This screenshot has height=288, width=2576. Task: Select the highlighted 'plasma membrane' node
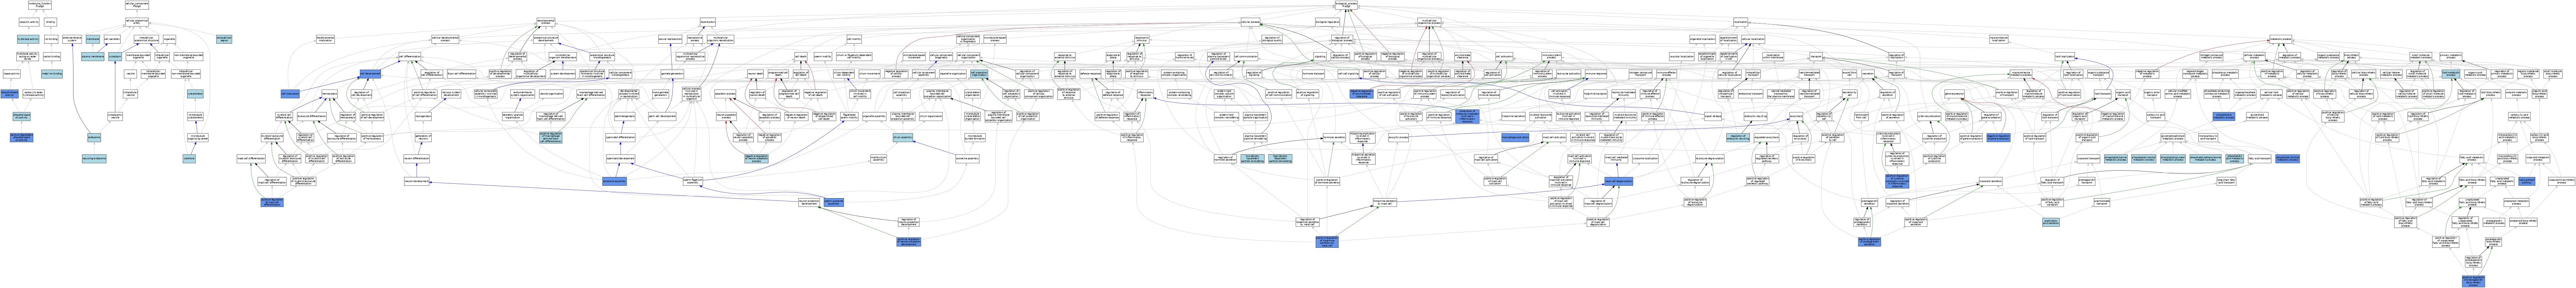[x=93, y=57]
